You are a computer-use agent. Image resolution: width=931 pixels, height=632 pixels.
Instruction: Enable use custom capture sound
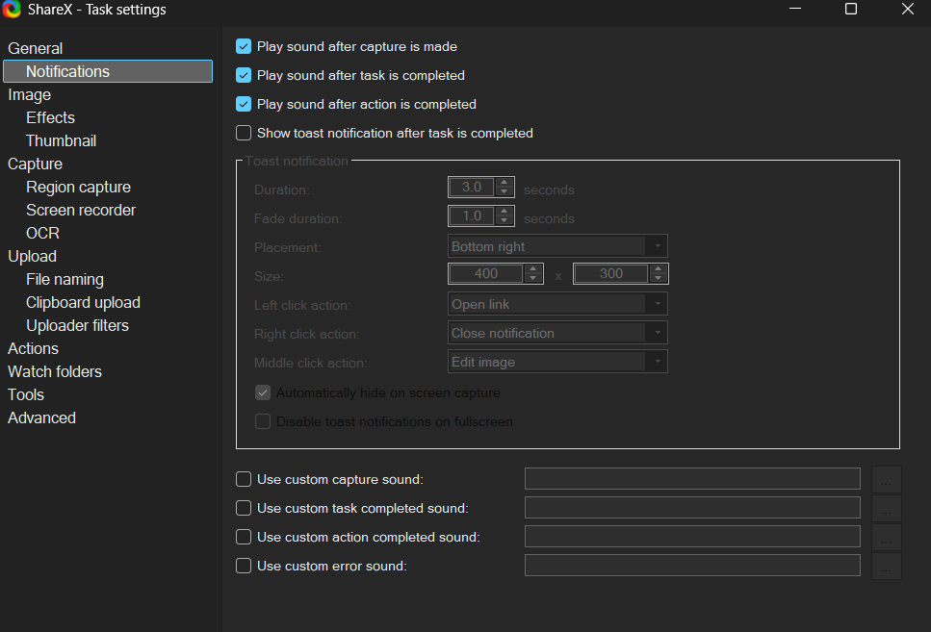pyautogui.click(x=244, y=479)
